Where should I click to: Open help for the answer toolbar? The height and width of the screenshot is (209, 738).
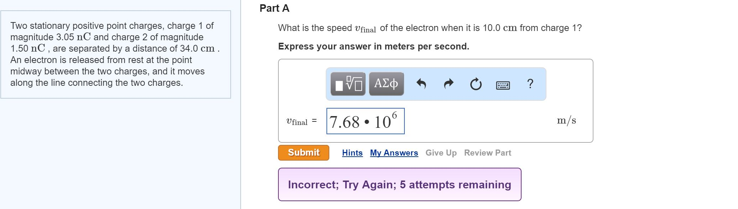click(530, 84)
